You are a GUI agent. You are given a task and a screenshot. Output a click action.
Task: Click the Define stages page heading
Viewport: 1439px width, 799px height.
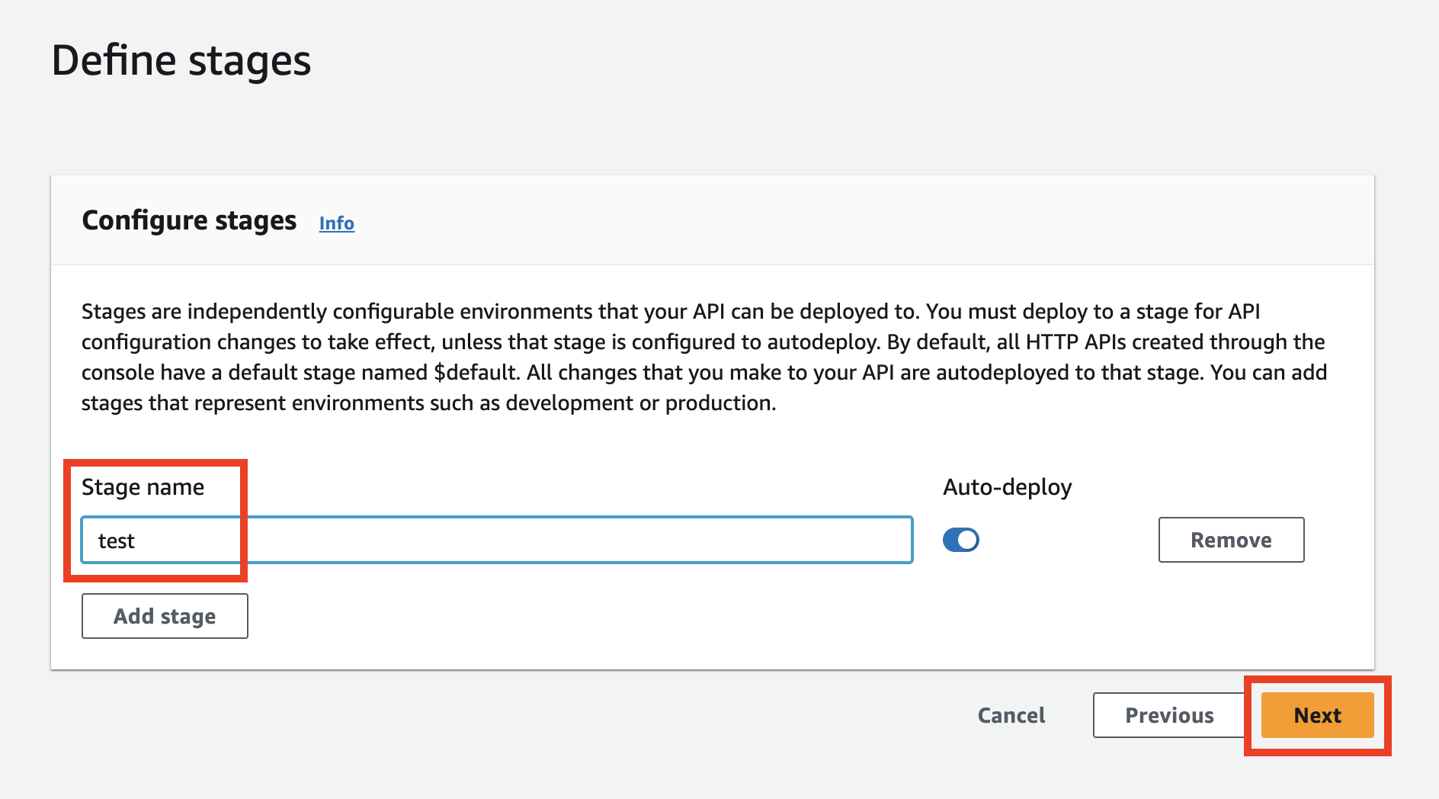point(181,61)
